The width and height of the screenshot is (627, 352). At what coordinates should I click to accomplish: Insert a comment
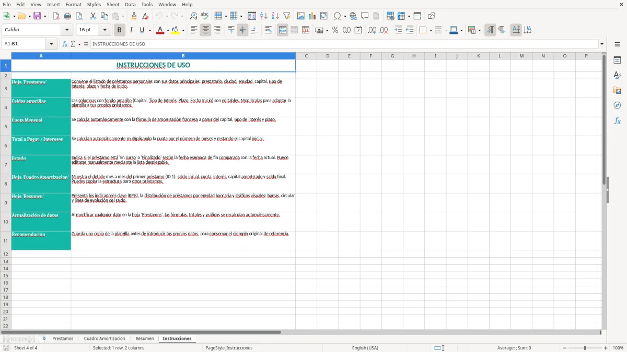coord(365,16)
